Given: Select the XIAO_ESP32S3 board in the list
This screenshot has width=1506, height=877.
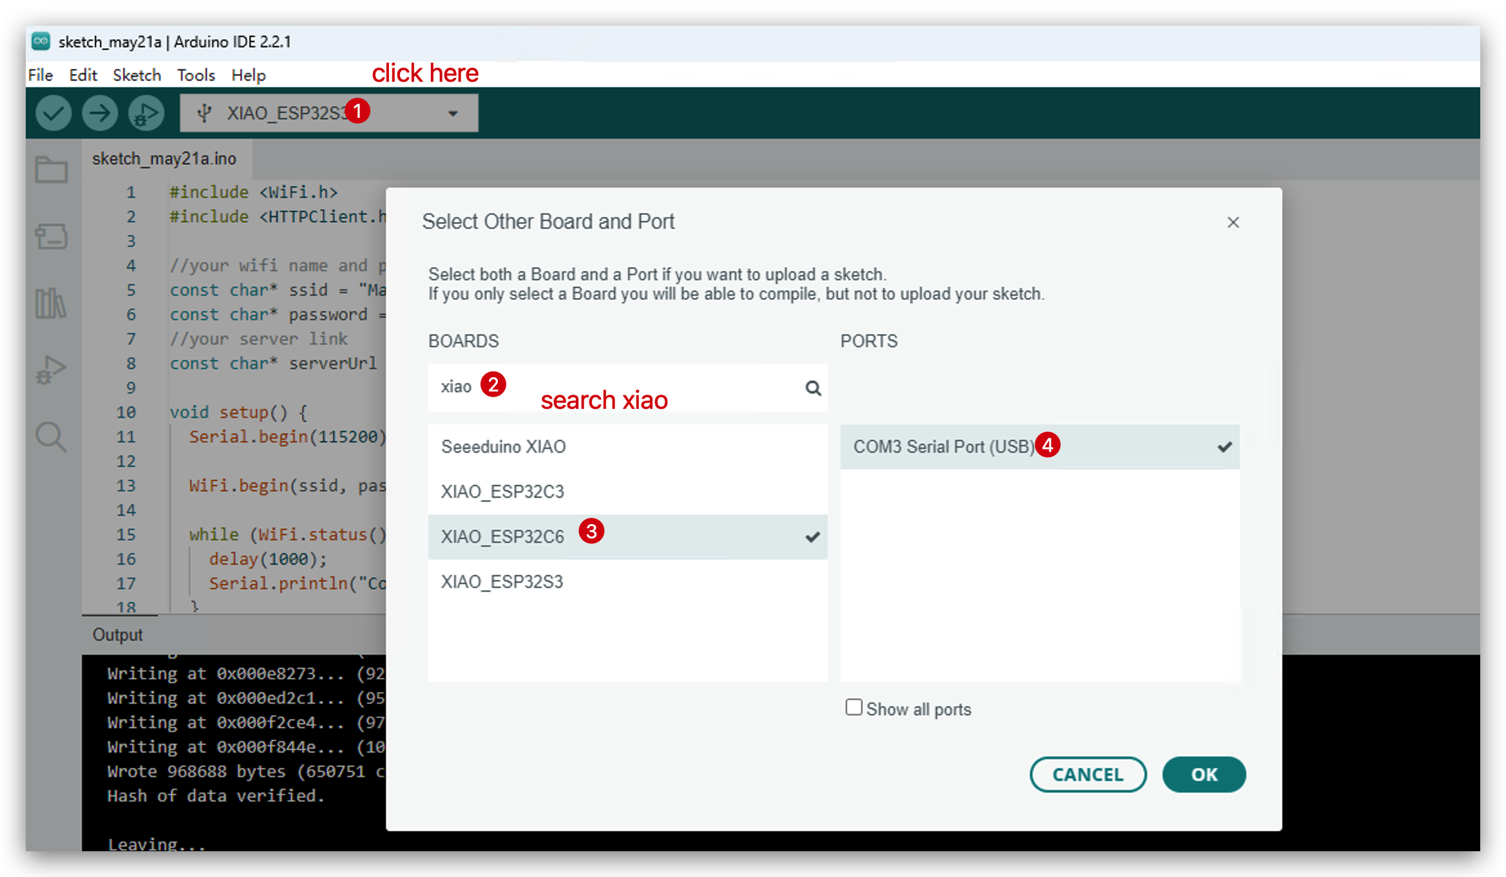Looking at the screenshot, I should tap(627, 582).
